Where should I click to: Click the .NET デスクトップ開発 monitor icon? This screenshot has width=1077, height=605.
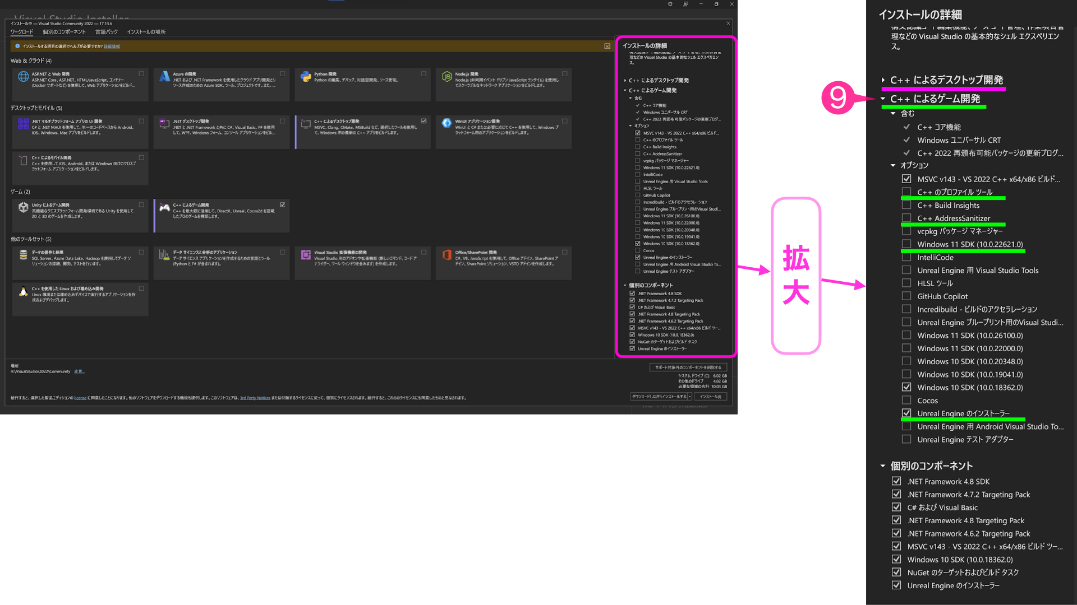tap(164, 124)
